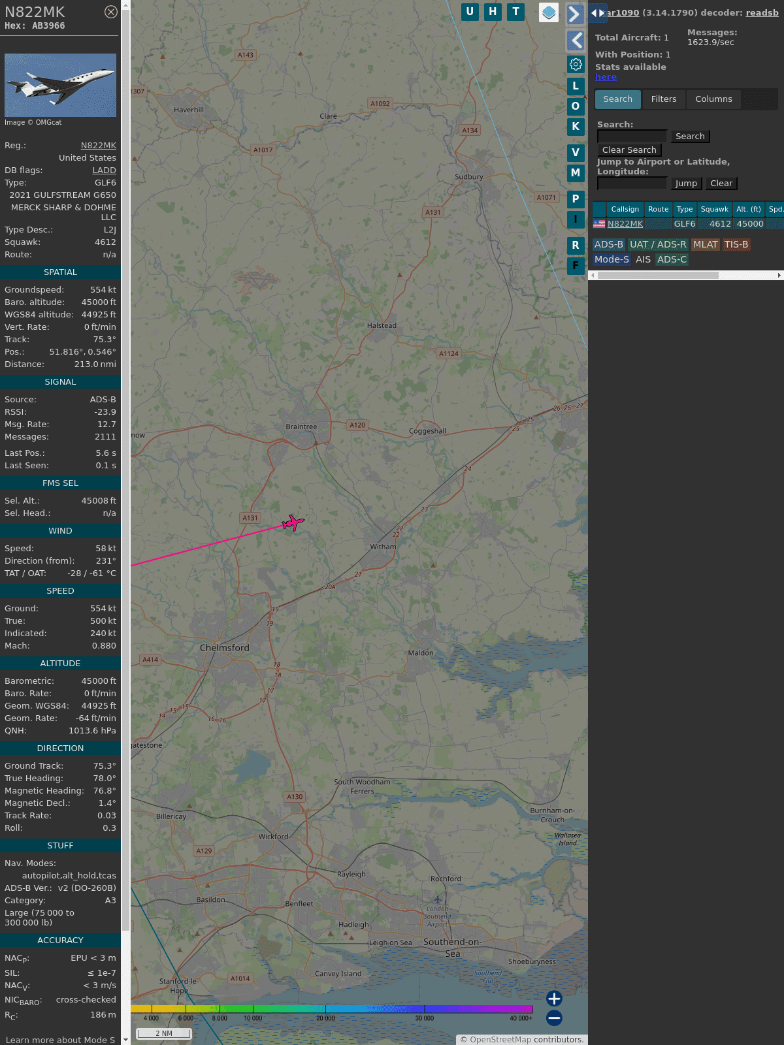Toggle the H map button
784x1045 pixels.
pos(493,12)
